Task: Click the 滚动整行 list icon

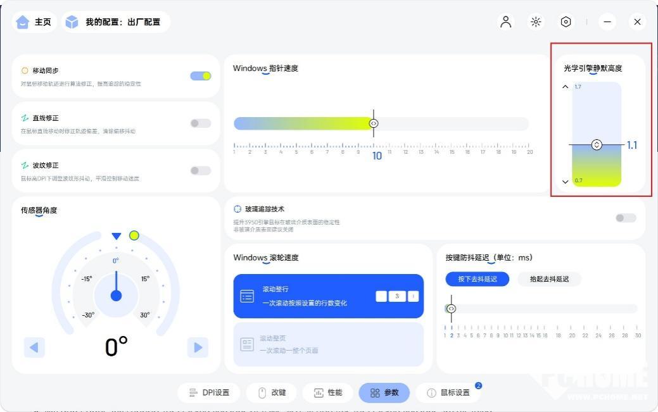Action: (247, 296)
